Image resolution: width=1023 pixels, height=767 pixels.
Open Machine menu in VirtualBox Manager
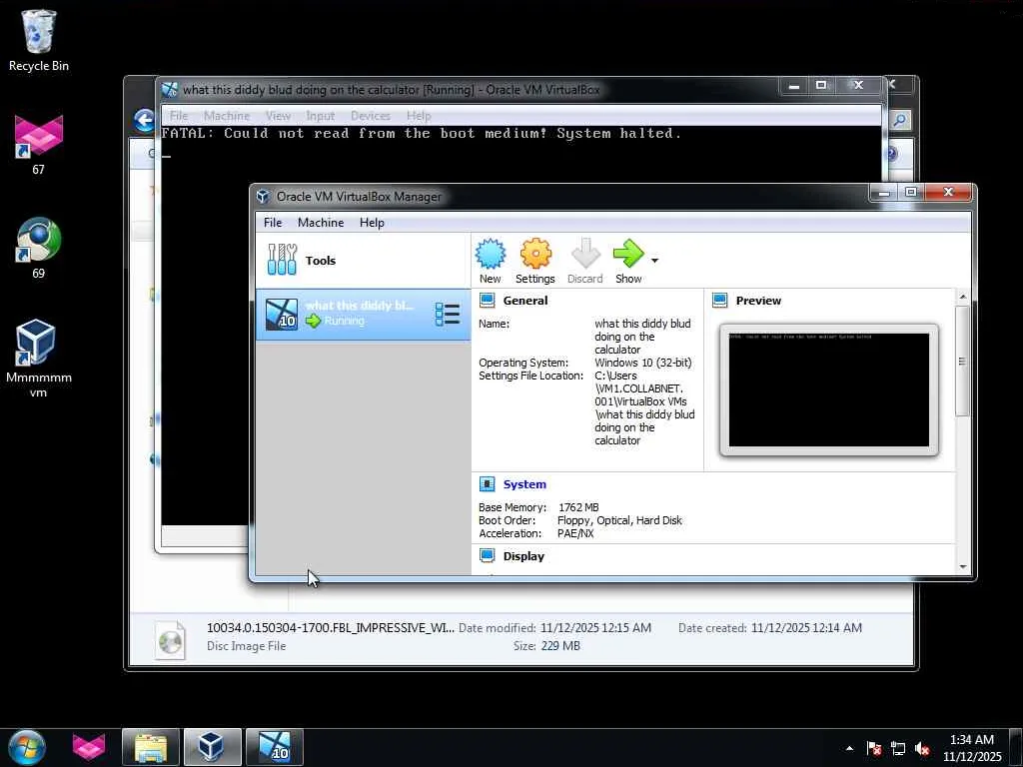(x=321, y=223)
